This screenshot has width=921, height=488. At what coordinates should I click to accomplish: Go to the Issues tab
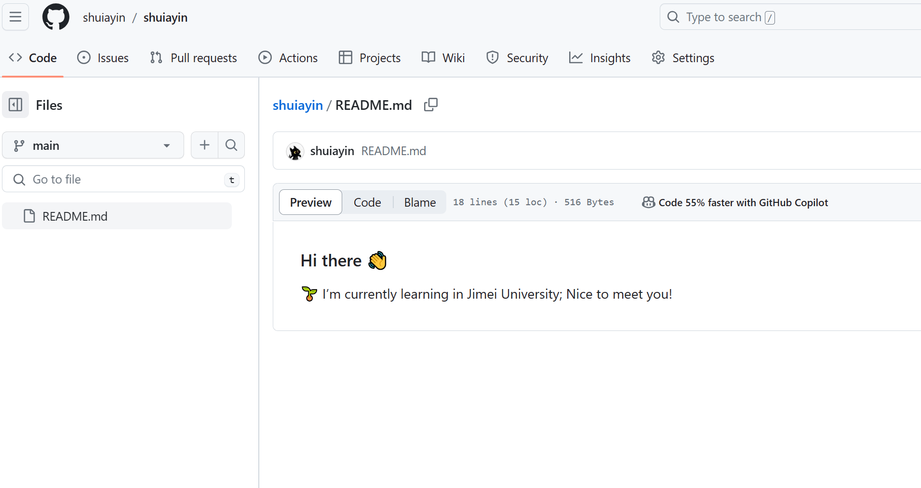[103, 58]
